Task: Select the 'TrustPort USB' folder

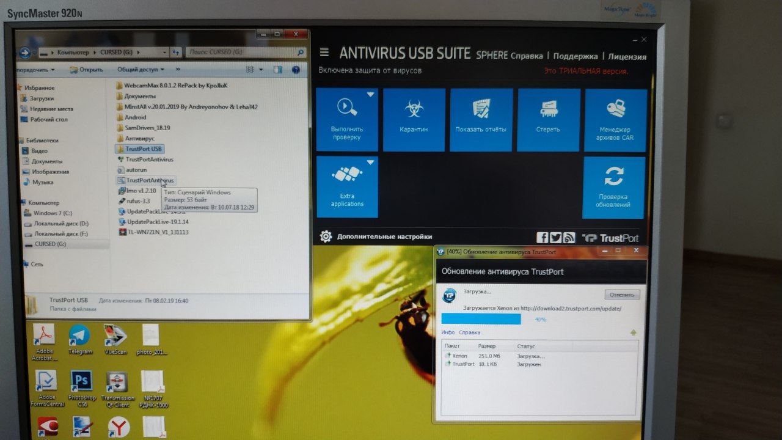Action: point(139,148)
